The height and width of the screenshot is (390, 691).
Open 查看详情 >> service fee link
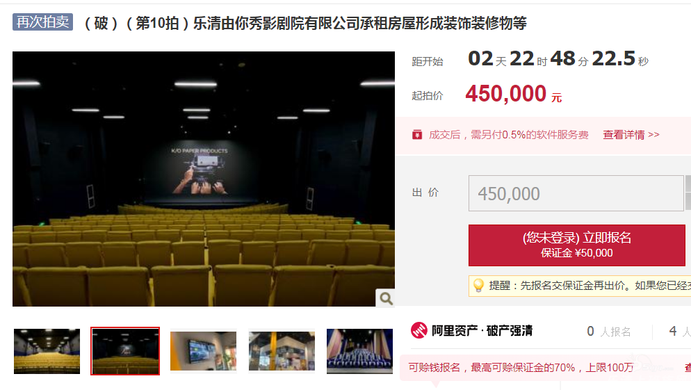point(631,135)
